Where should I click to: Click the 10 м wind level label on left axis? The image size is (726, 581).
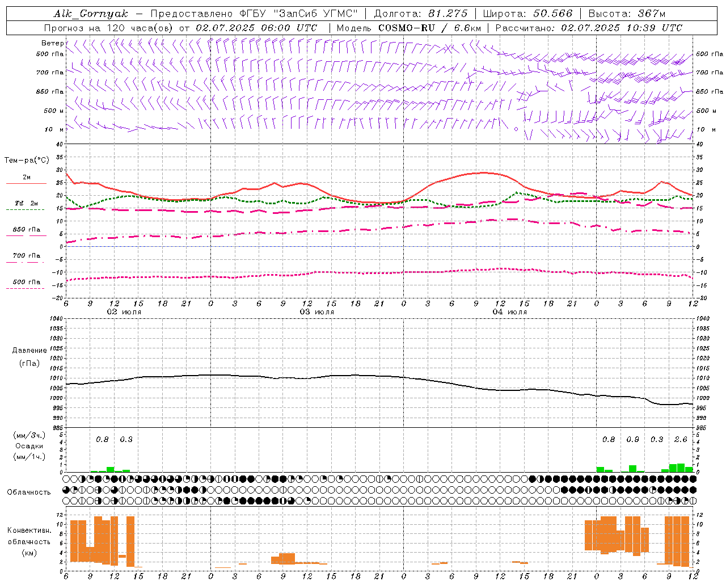(54, 129)
